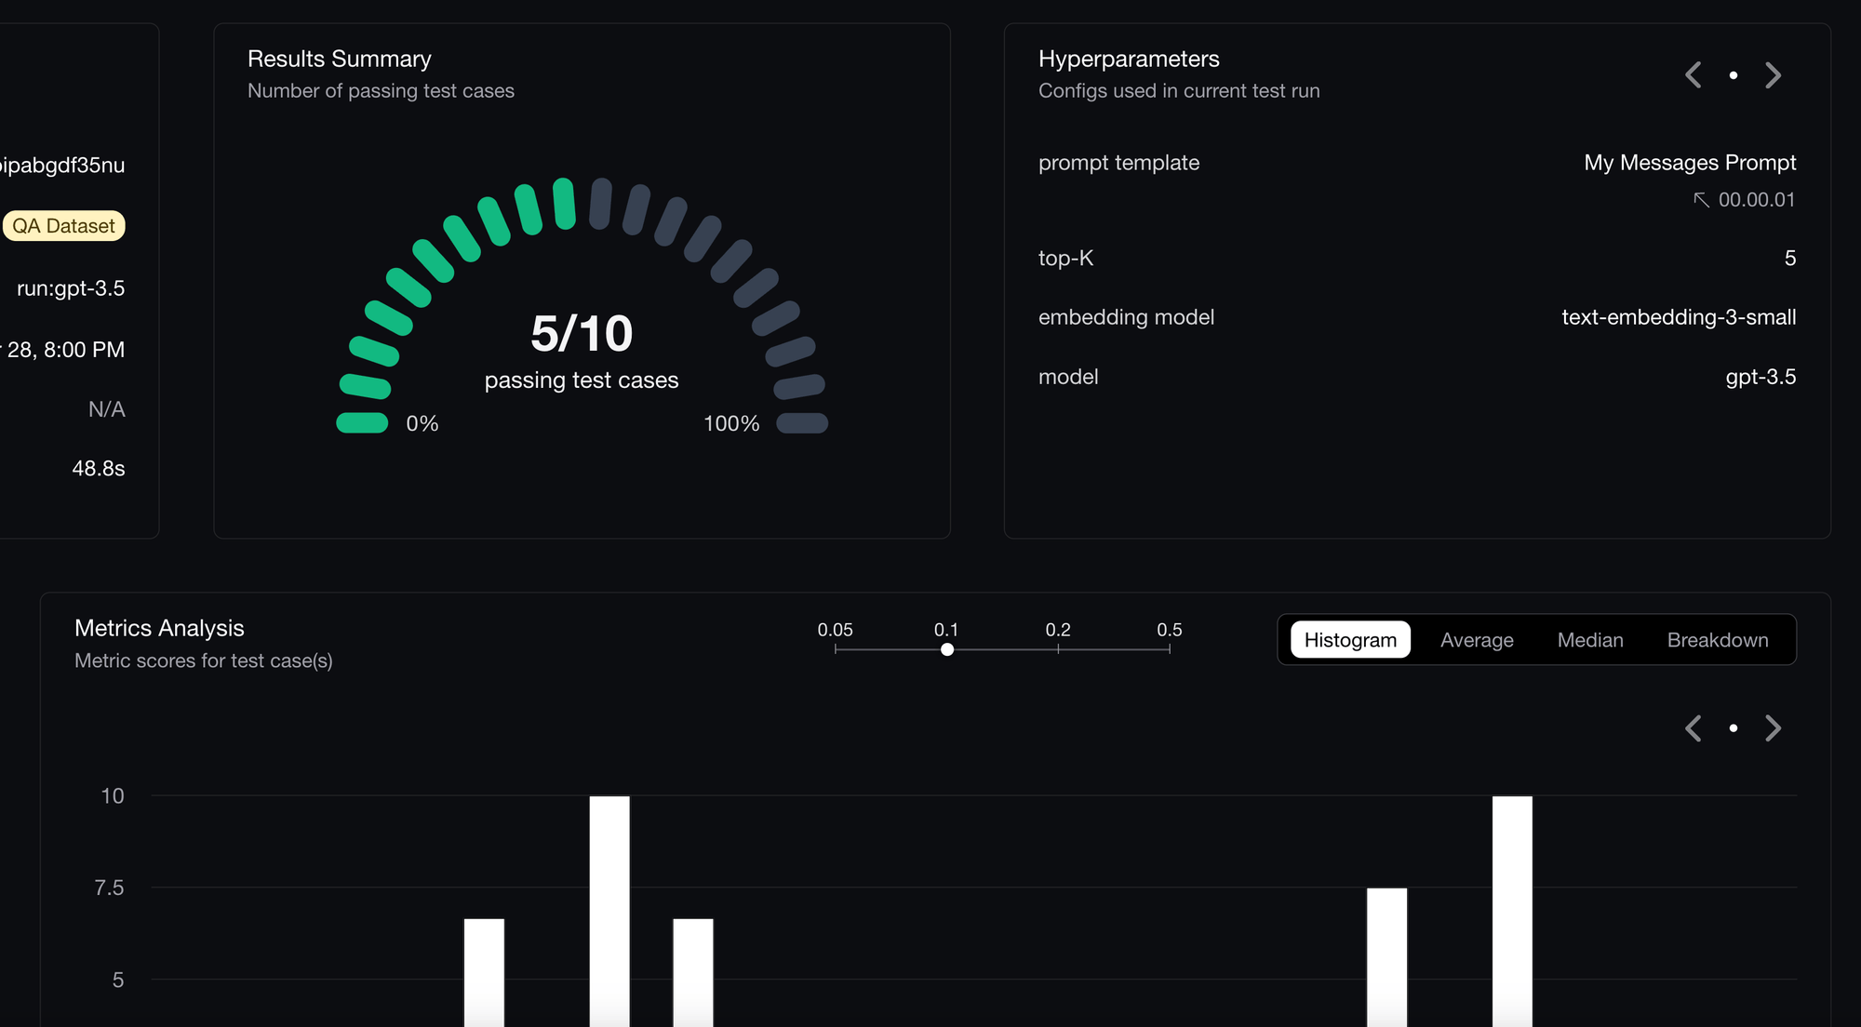The height and width of the screenshot is (1027, 1861).
Task: Select the Histogram view tab
Action: pyautogui.click(x=1349, y=640)
